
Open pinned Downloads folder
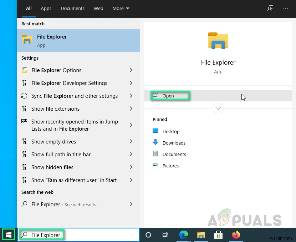click(x=173, y=143)
